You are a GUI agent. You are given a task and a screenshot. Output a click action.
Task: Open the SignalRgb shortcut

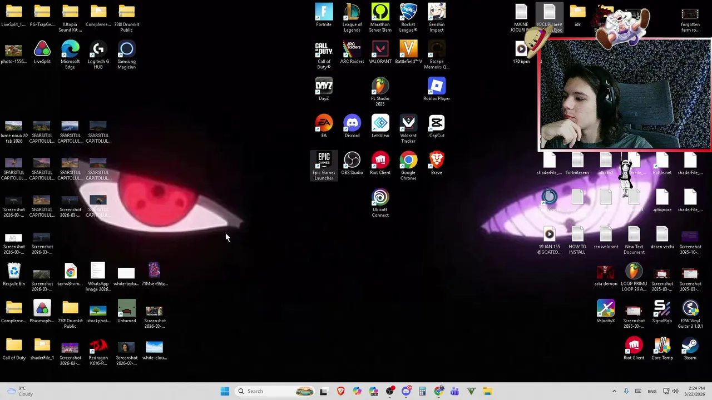point(662,312)
